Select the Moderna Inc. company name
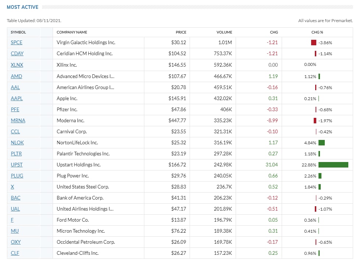359x264 pixels. 71,121
